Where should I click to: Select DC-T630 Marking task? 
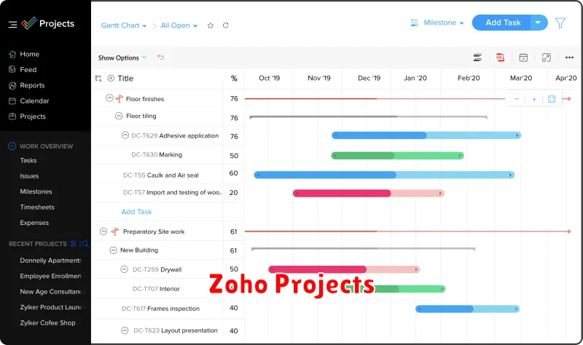157,155
